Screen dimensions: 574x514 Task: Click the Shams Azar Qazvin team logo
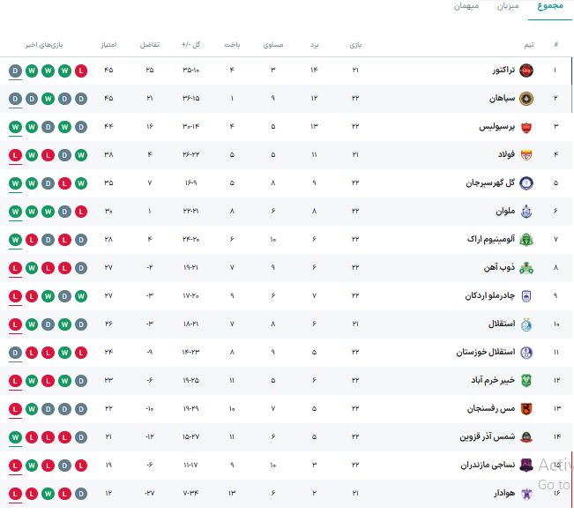point(526,437)
